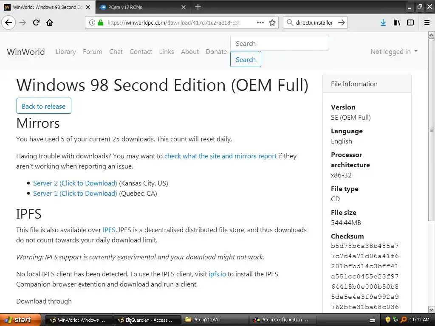Click the tray magnifier search icon
435x326 pixels.
[x=404, y=320]
